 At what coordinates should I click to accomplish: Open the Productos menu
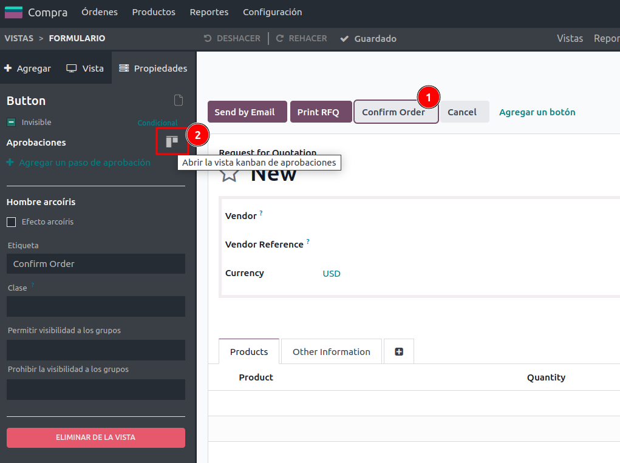pos(154,12)
